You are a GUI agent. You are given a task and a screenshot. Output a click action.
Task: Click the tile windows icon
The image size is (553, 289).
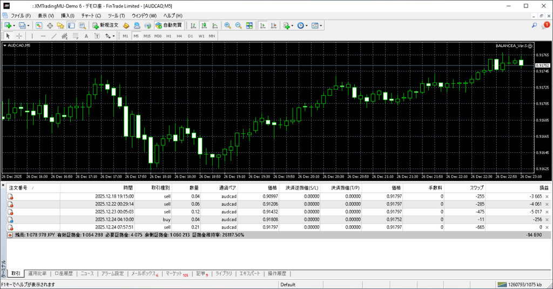(x=249, y=25)
